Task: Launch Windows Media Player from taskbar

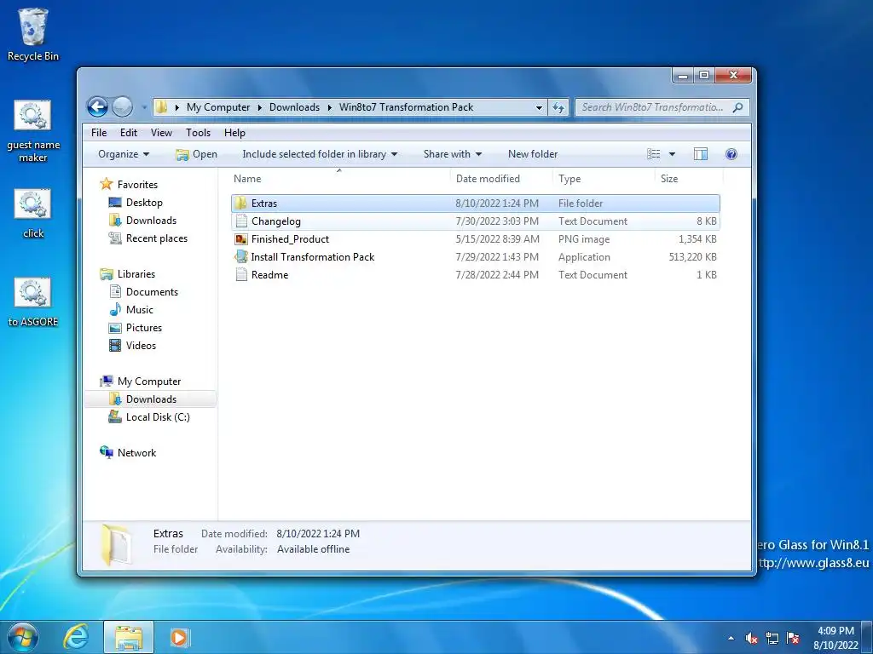Action: tap(180, 637)
